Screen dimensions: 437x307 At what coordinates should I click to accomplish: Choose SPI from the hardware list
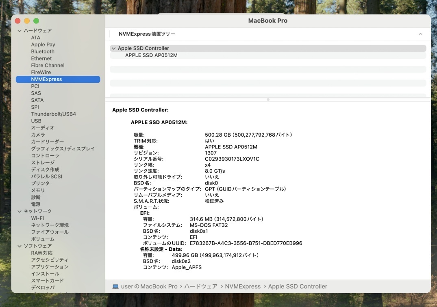coord(35,107)
